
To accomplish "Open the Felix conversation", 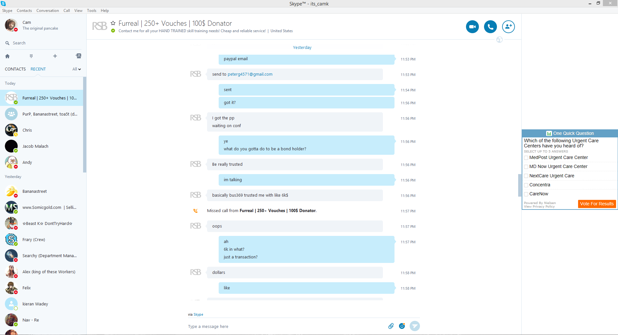I will [42, 288].
